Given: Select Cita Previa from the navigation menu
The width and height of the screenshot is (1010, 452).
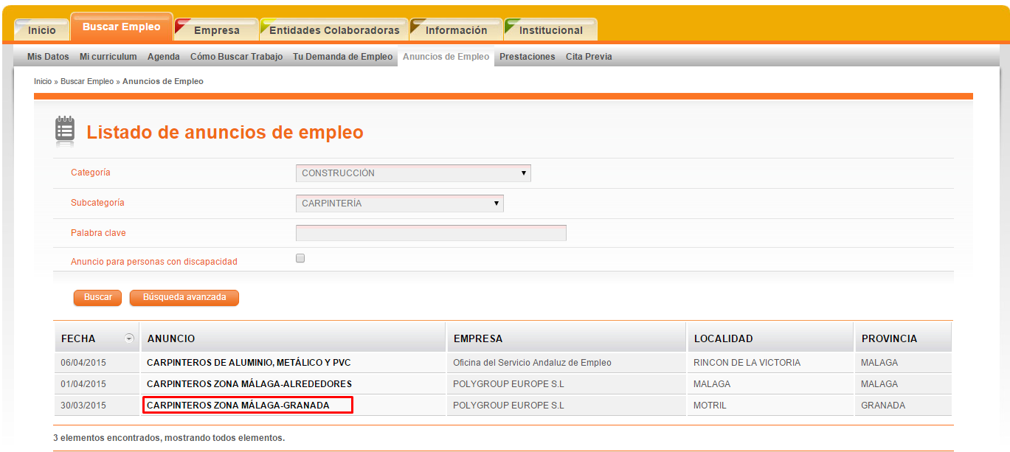Looking at the screenshot, I should pyautogui.click(x=589, y=56).
